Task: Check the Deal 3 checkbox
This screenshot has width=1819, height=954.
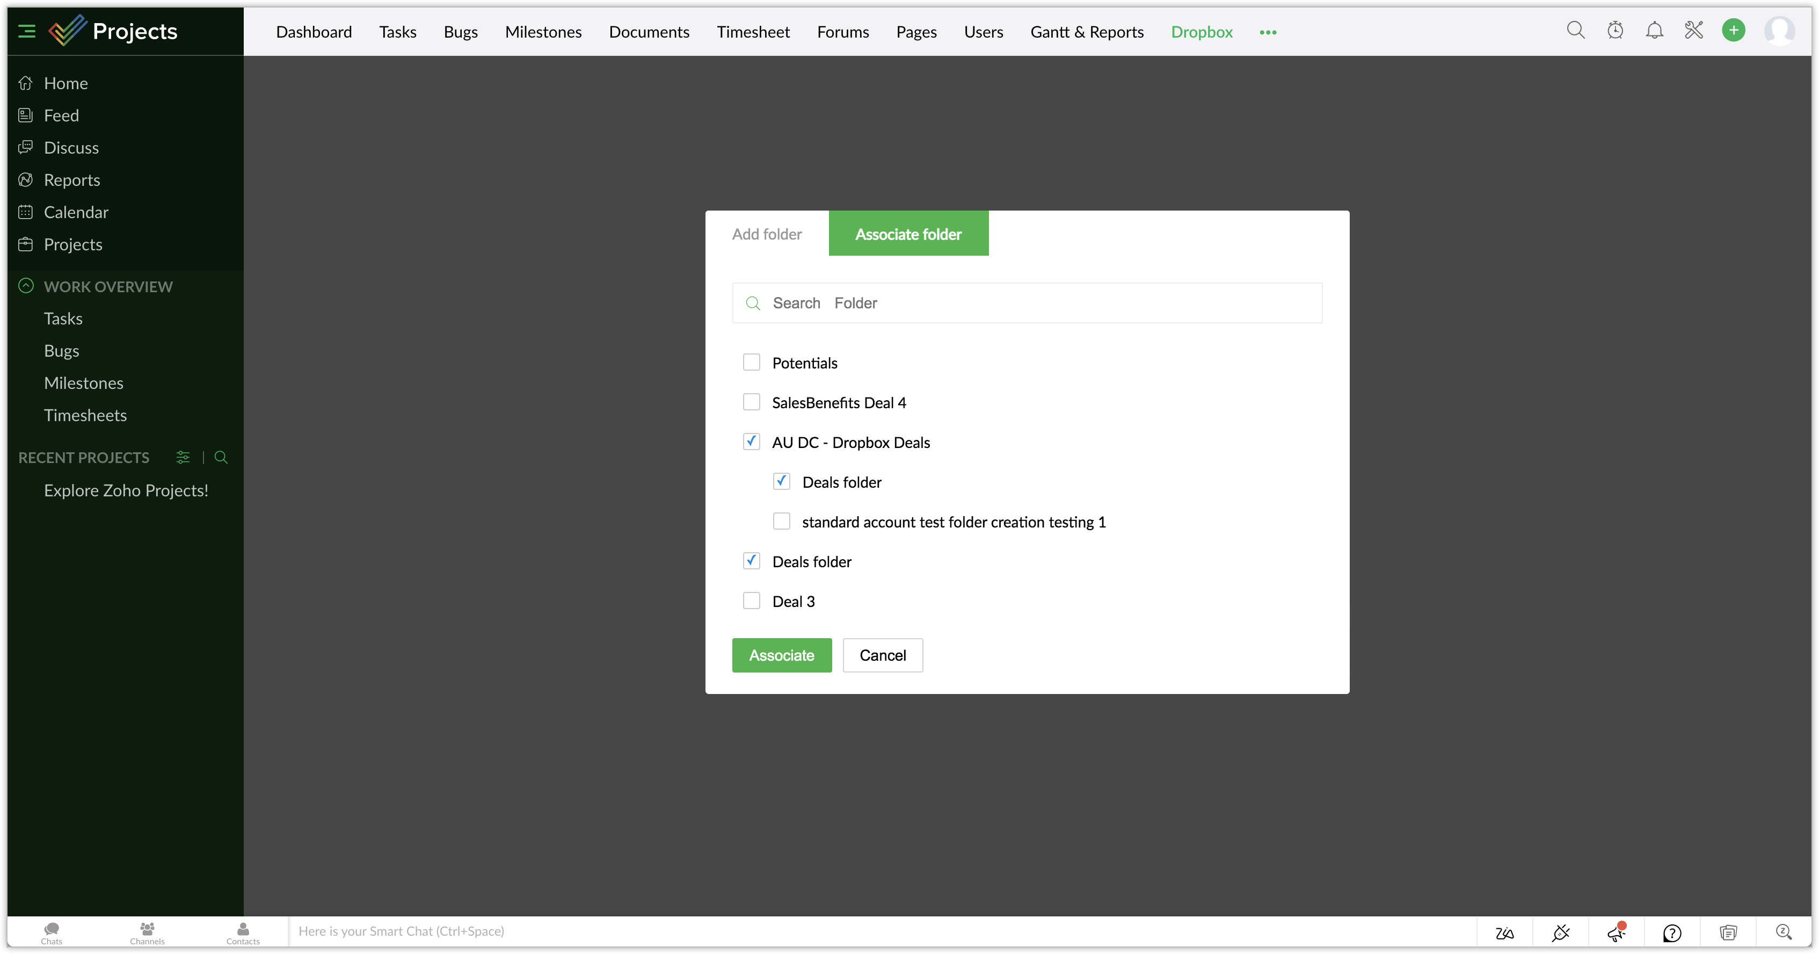Action: click(751, 601)
